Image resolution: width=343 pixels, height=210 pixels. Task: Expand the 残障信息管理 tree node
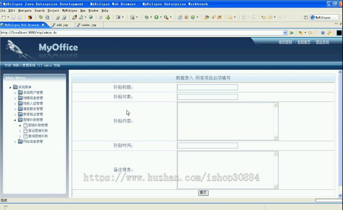(15, 98)
